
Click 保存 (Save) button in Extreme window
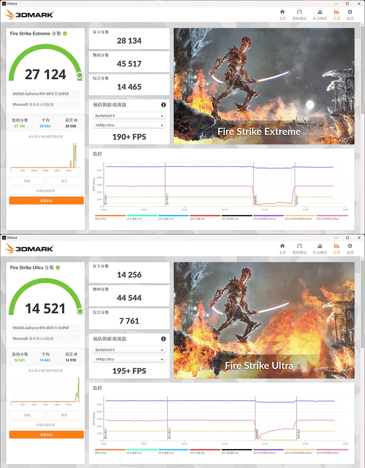64,181
